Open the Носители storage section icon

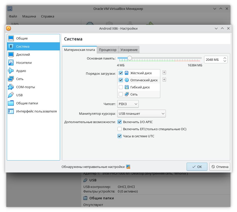tap(11, 63)
